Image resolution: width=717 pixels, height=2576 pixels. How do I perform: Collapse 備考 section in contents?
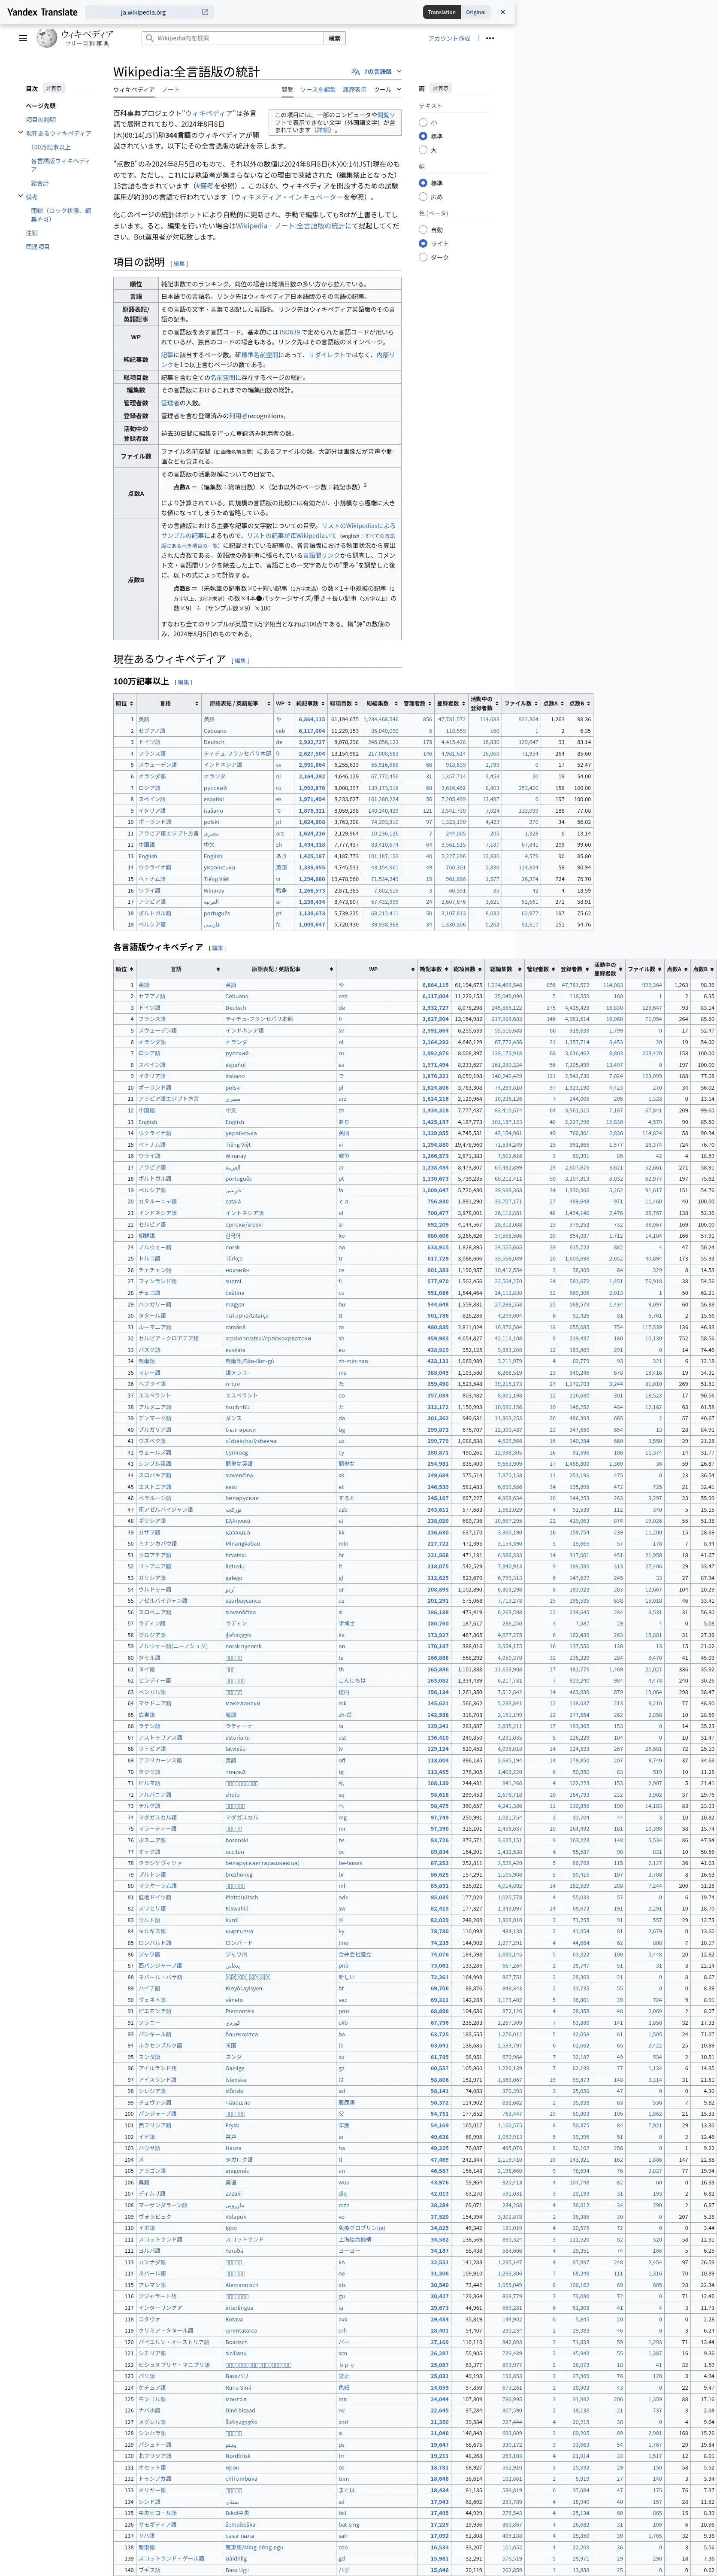tap(20, 197)
